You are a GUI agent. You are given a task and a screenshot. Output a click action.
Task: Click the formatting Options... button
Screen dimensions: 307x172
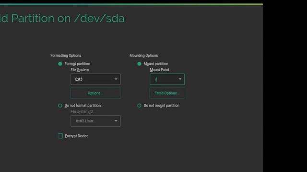coord(95,93)
